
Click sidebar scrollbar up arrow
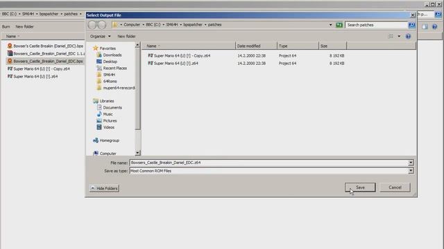(x=137, y=45)
